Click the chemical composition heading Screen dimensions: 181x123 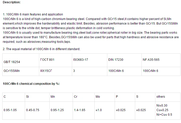coord(31,84)
